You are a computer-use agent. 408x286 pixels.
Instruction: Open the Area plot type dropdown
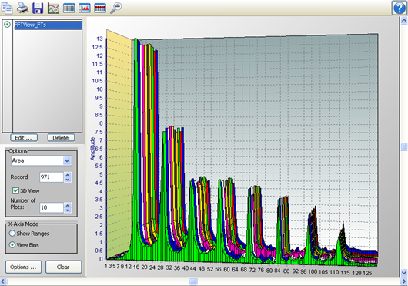67,160
